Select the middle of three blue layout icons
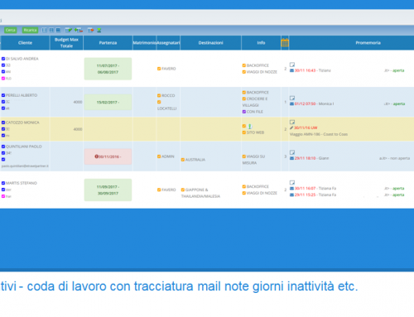 click(51, 30)
